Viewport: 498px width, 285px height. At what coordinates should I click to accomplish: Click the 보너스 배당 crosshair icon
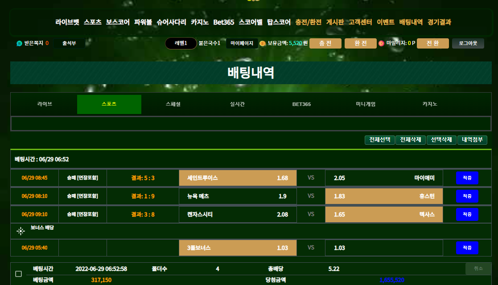click(x=21, y=231)
